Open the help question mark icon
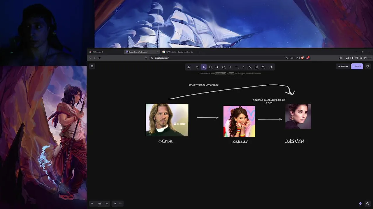The height and width of the screenshot is (209, 373). pos(367,204)
